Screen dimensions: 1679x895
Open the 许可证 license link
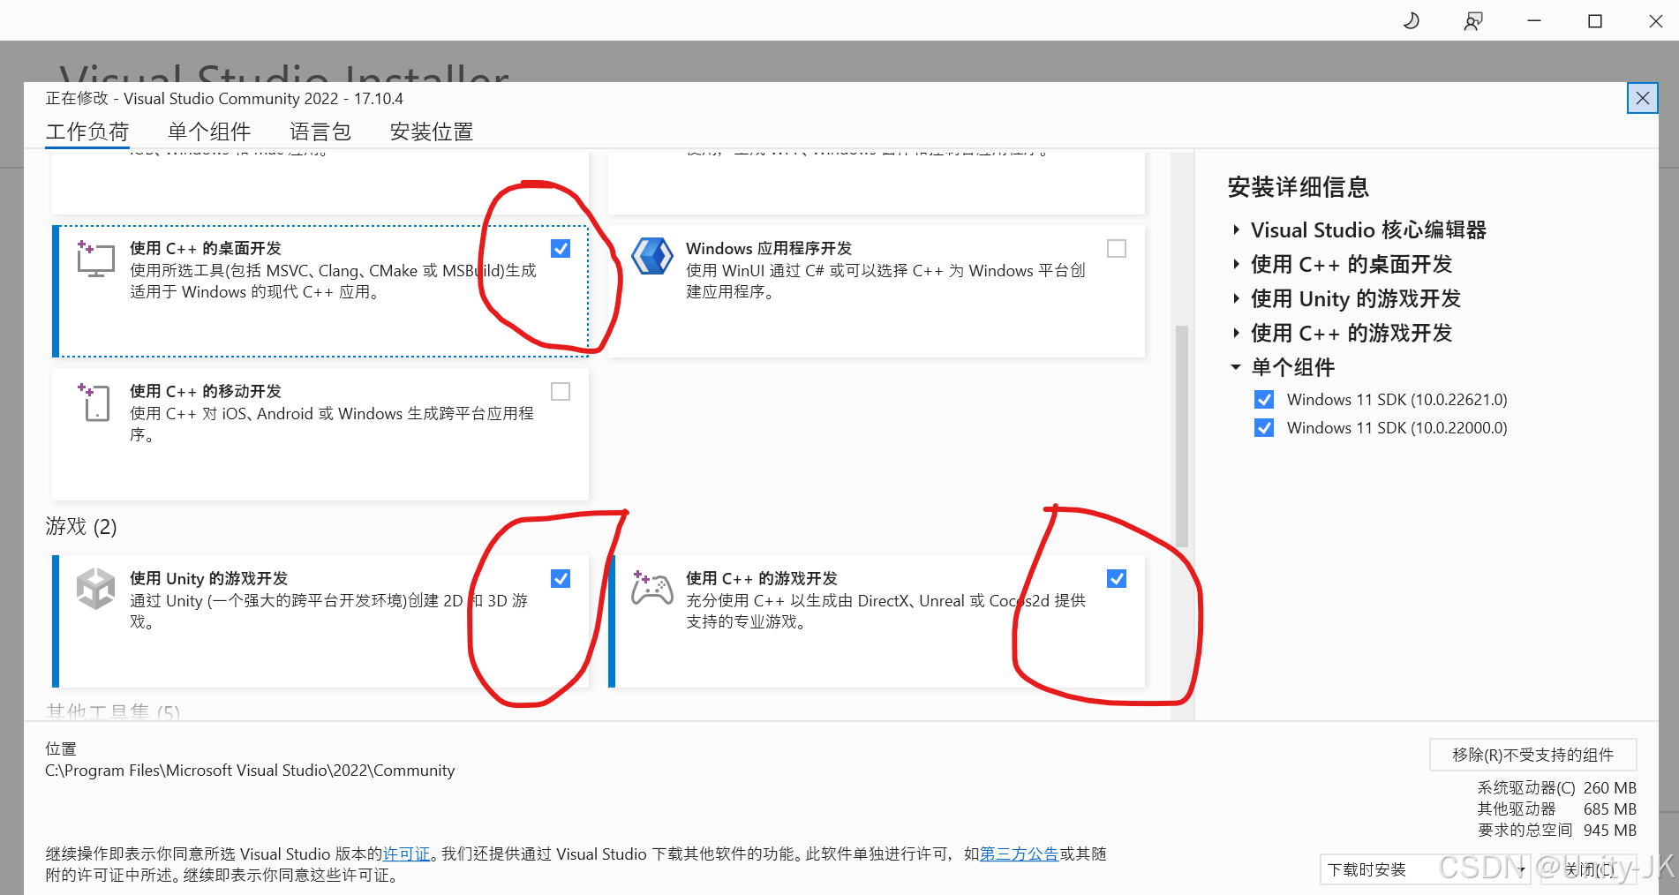tap(406, 854)
